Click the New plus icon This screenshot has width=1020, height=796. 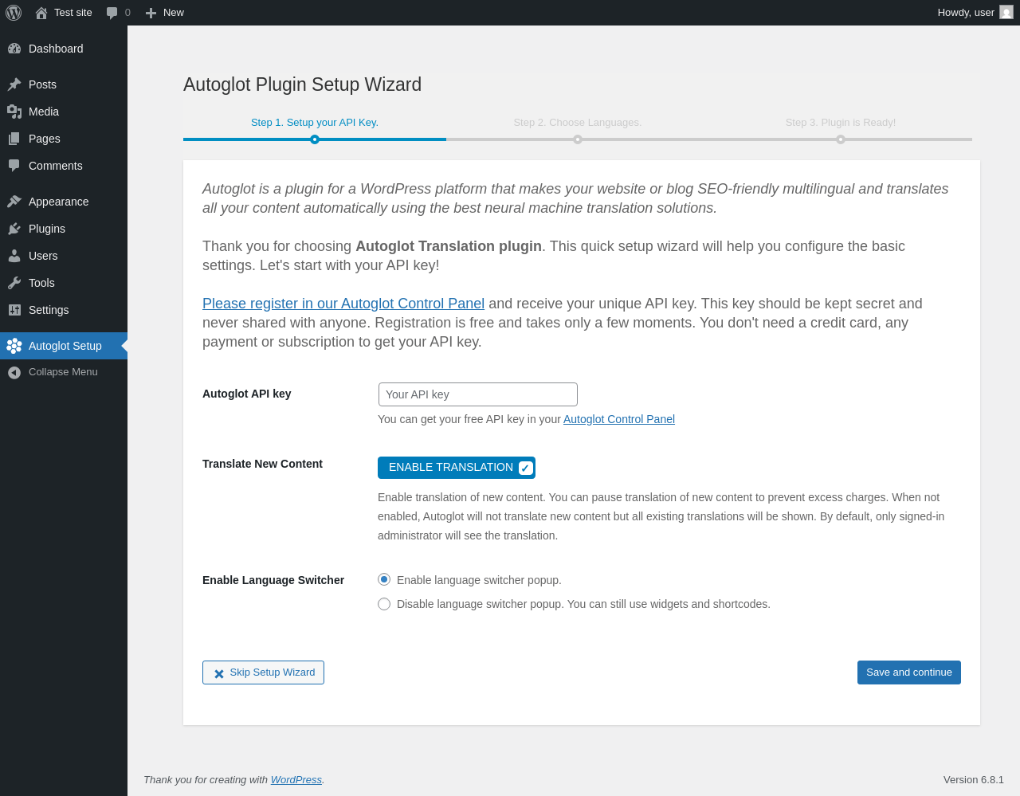pos(151,13)
